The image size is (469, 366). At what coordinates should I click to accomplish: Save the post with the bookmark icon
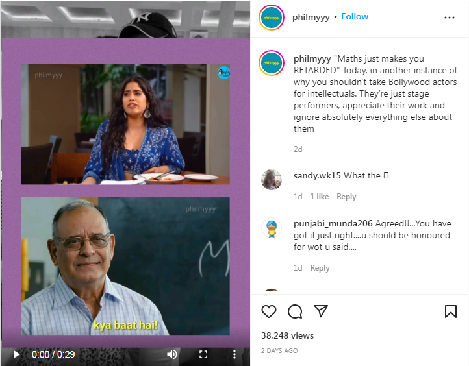(450, 311)
